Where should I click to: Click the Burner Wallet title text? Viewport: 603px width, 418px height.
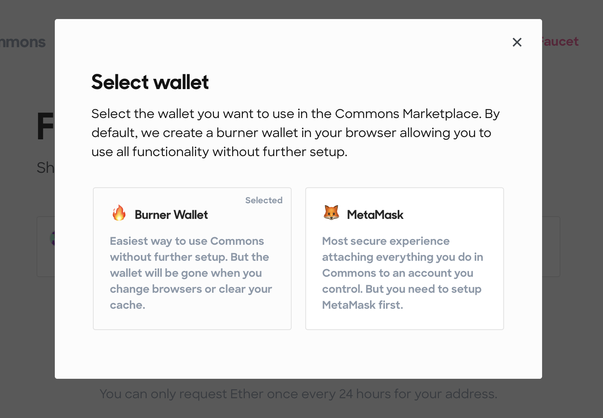[x=171, y=215]
